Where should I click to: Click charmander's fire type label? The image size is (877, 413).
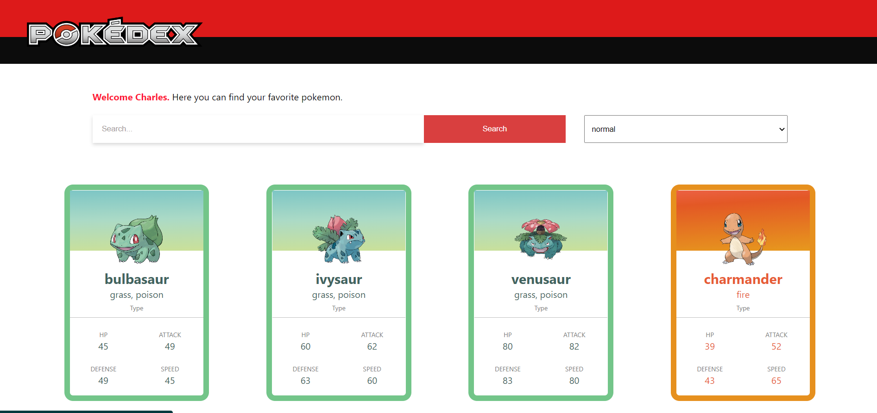tap(743, 295)
